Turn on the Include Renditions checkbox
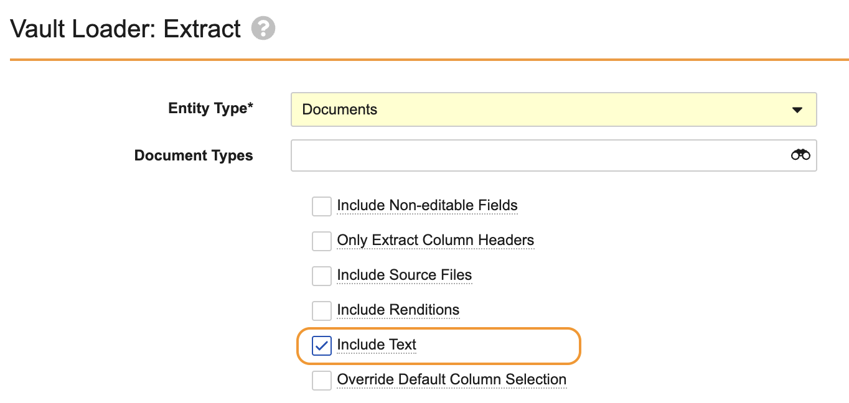 (322, 310)
